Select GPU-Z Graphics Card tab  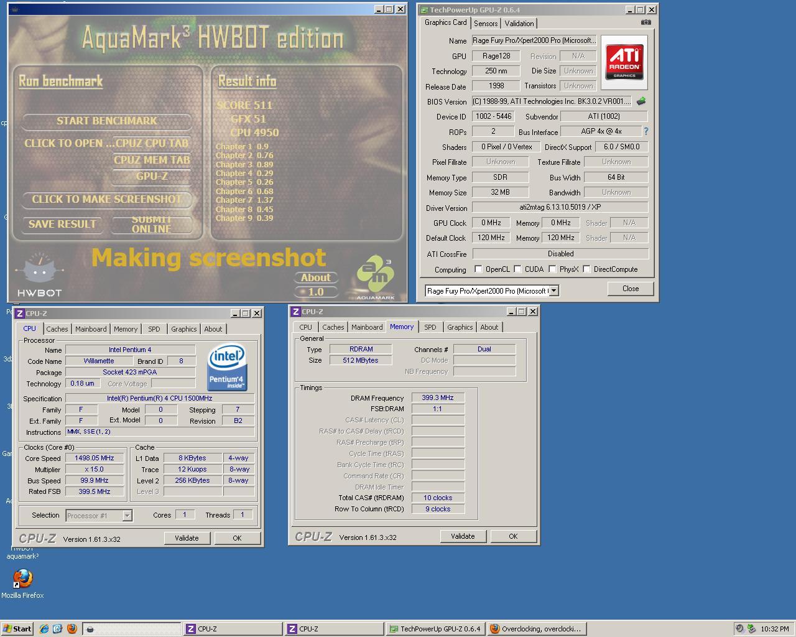pyautogui.click(x=445, y=22)
